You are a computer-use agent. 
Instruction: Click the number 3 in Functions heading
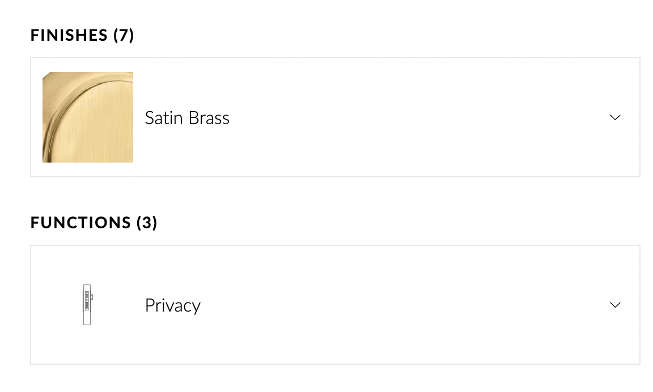pos(147,223)
